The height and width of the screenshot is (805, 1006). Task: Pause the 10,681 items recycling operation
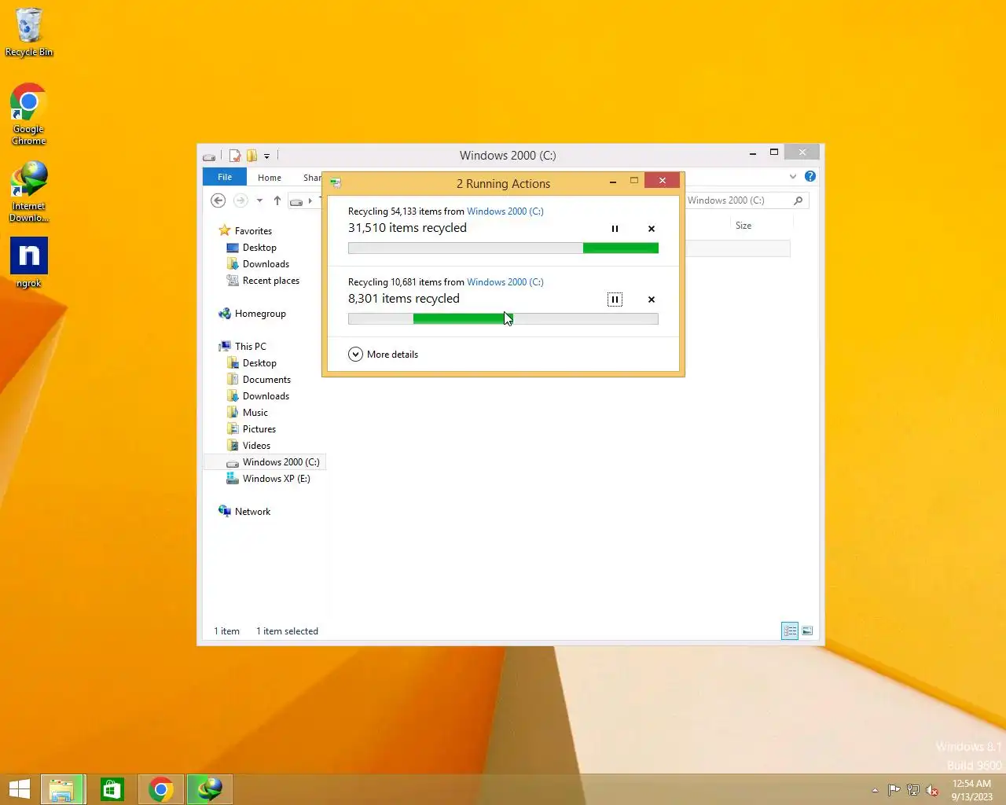pos(615,300)
